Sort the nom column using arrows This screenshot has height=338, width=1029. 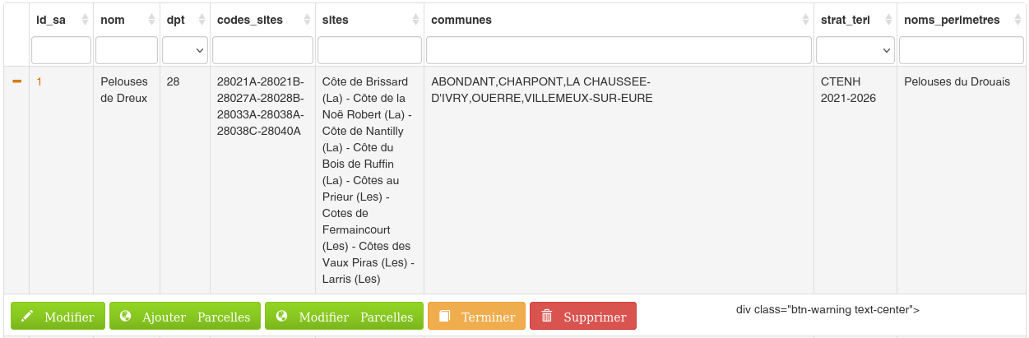click(151, 20)
